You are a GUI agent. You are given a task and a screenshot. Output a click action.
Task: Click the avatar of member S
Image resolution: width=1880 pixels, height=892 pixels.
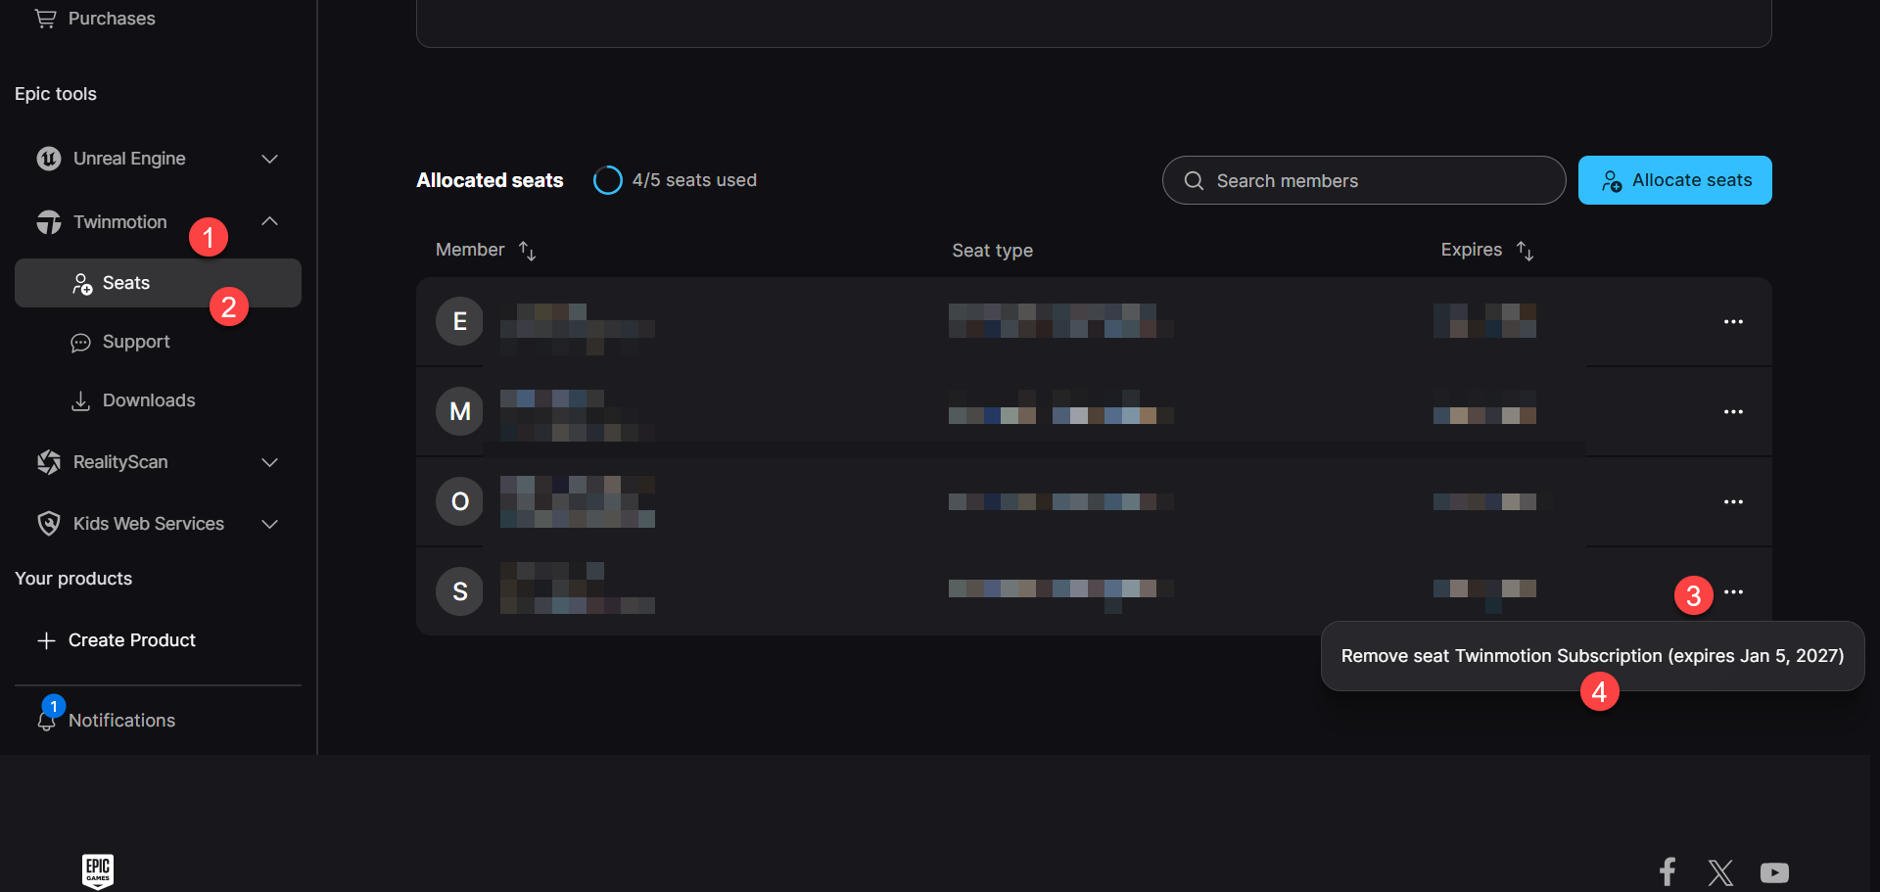click(459, 591)
